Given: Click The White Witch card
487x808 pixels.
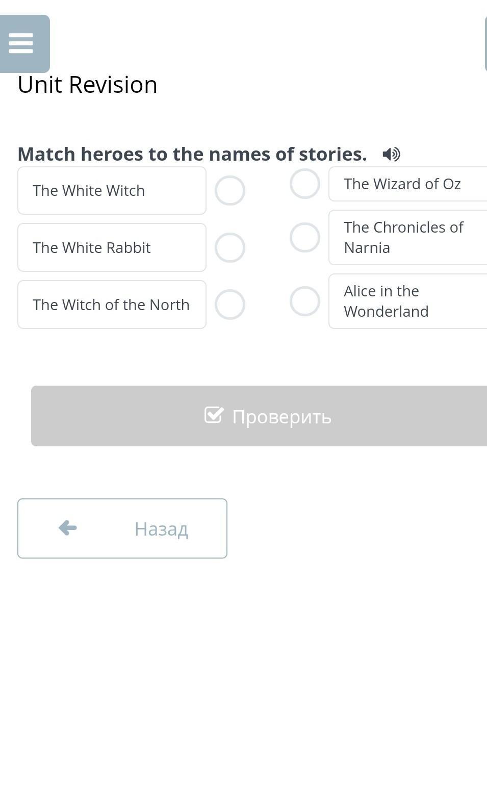Looking at the screenshot, I should click(112, 191).
